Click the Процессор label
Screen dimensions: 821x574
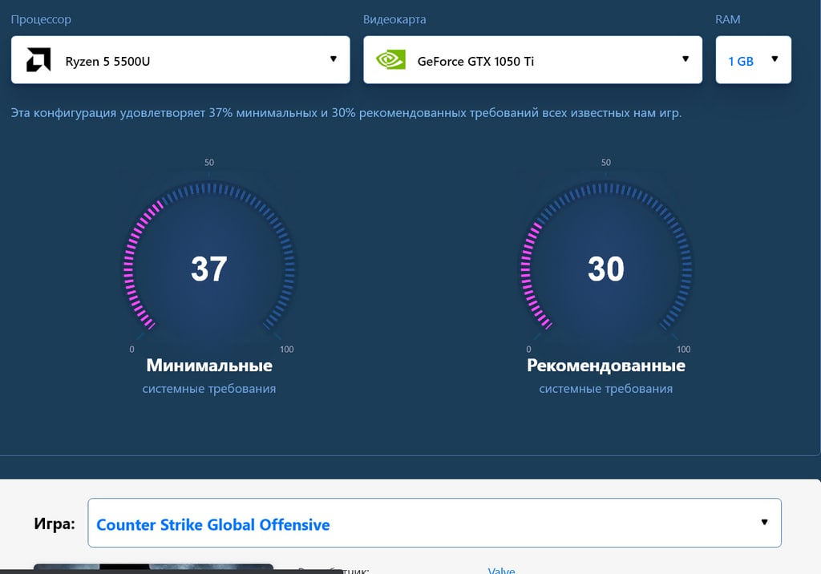(41, 19)
